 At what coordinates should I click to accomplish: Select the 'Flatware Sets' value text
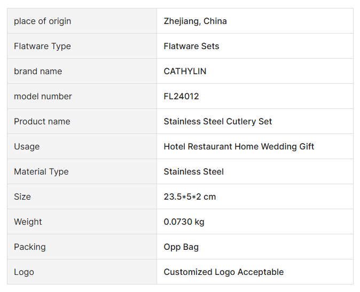coord(191,46)
